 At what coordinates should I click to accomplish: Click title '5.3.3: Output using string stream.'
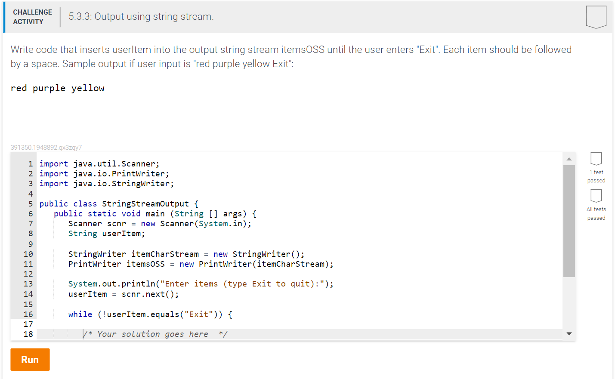pos(141,17)
